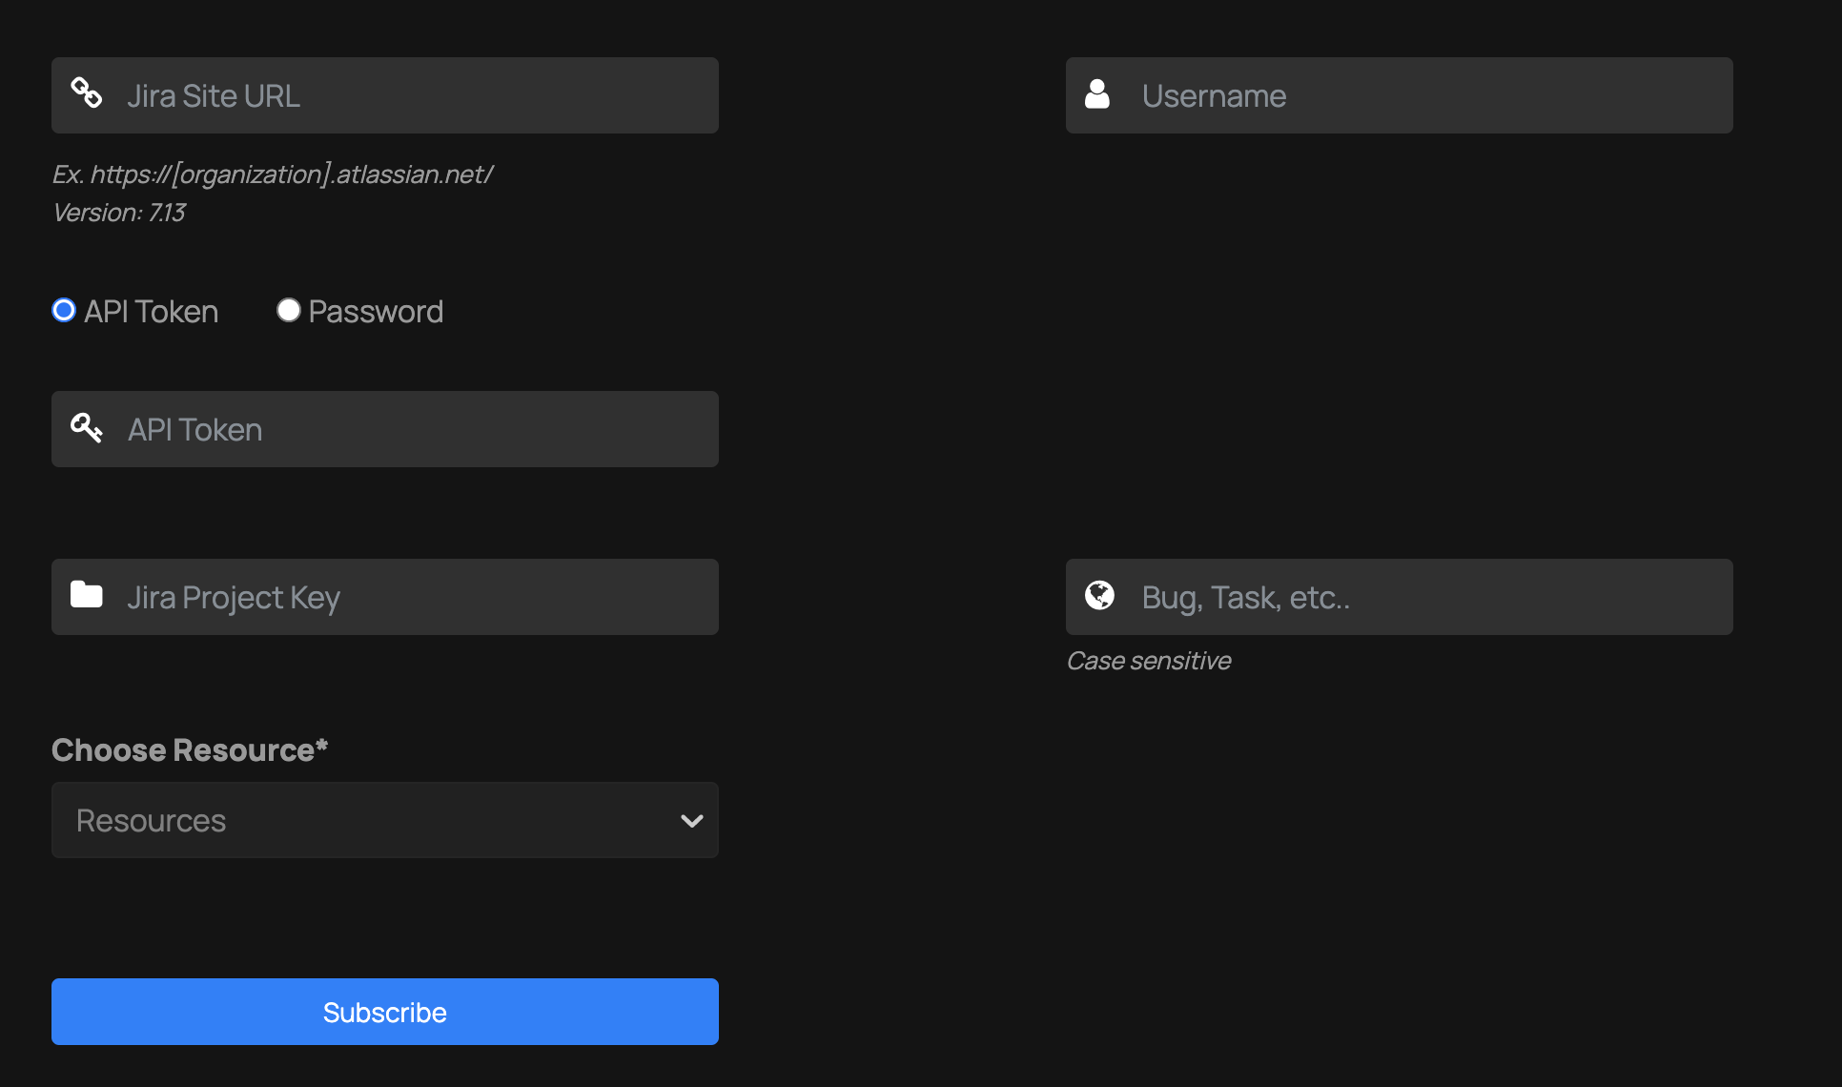The image size is (1842, 1087).
Task: Click the 'Version: 7.13' text
Action: click(x=119, y=213)
